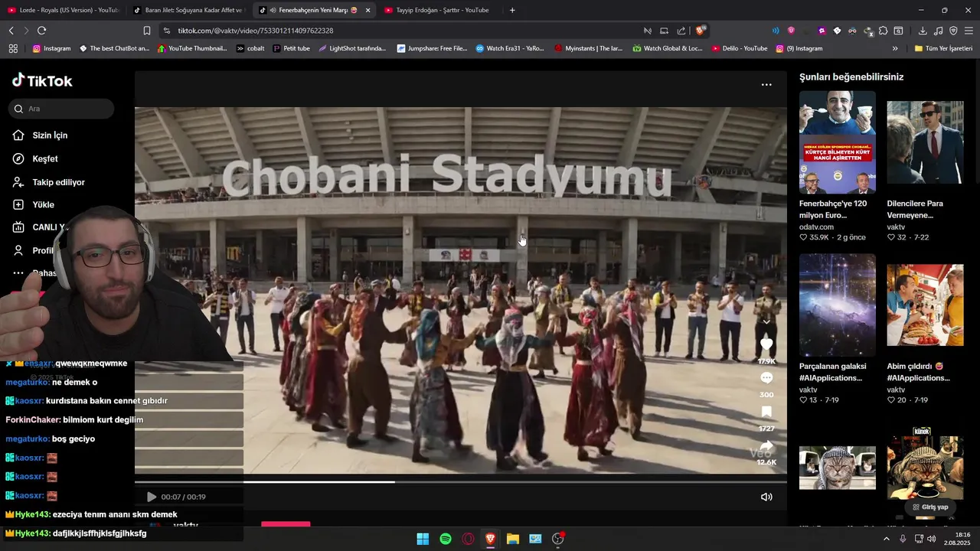Expand hidden bookmarks with double chevron
The image size is (980, 551).
(895, 48)
